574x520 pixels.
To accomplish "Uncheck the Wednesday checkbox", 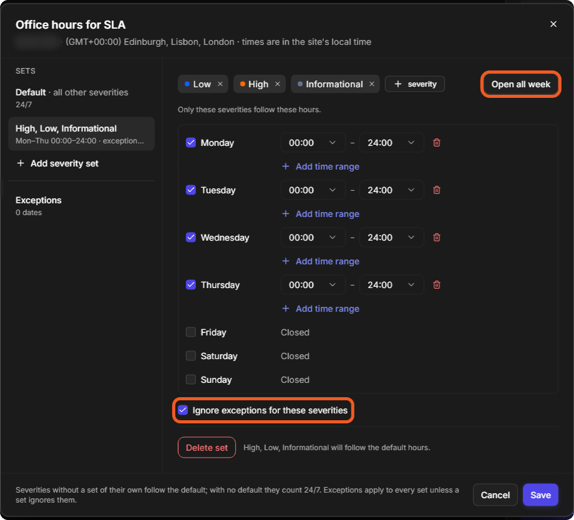I will 191,237.
